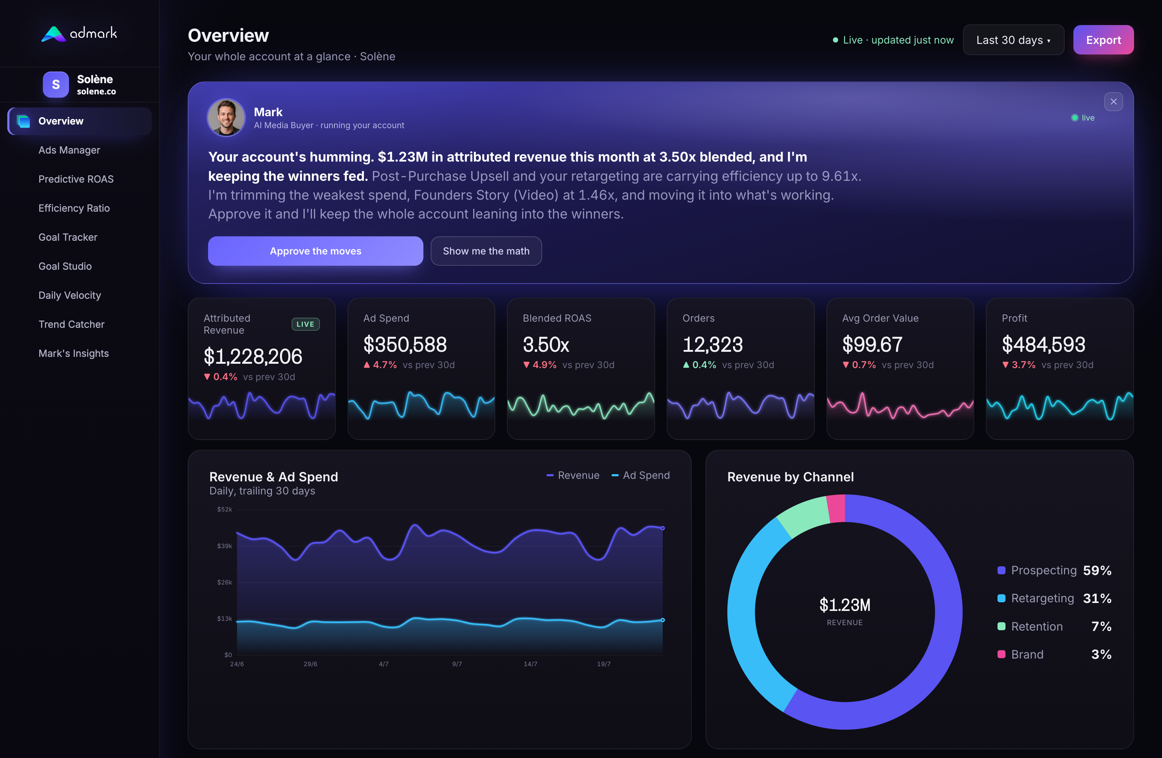Click the Orders sparkline chart
Screen dimensions: 1162x758
tap(740, 405)
